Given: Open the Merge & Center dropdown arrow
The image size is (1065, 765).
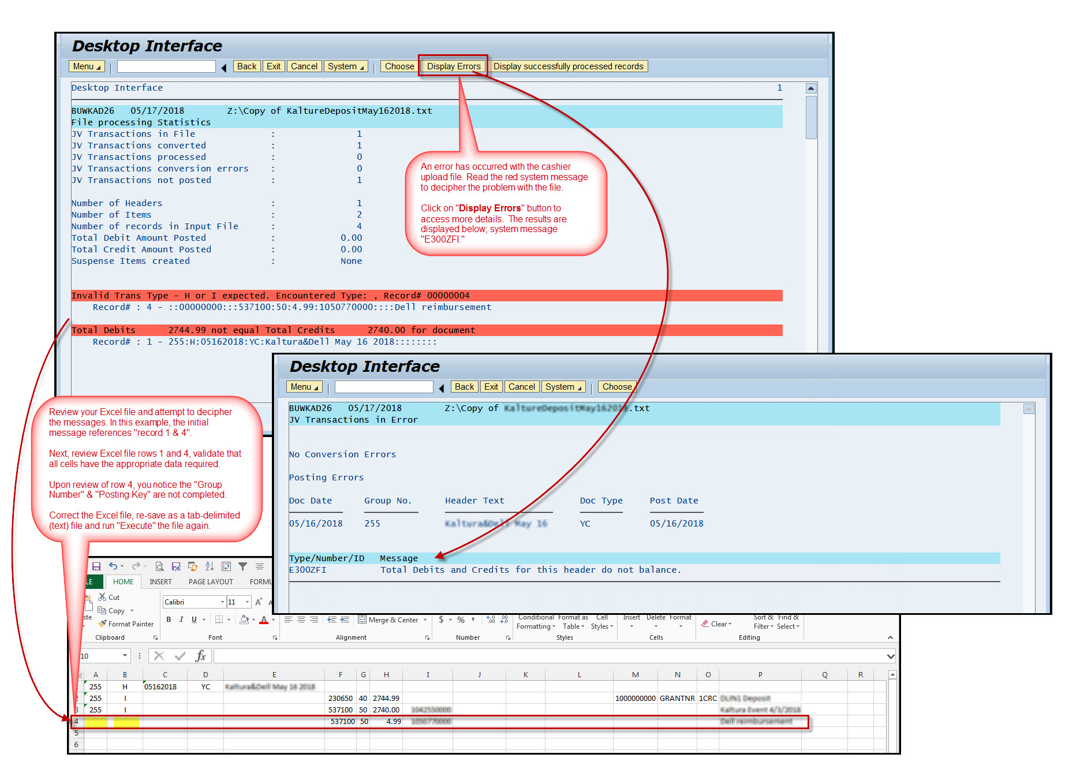Looking at the screenshot, I should (x=425, y=621).
